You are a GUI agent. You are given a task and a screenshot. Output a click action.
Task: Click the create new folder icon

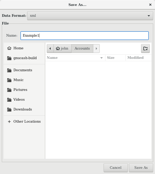tap(145, 49)
